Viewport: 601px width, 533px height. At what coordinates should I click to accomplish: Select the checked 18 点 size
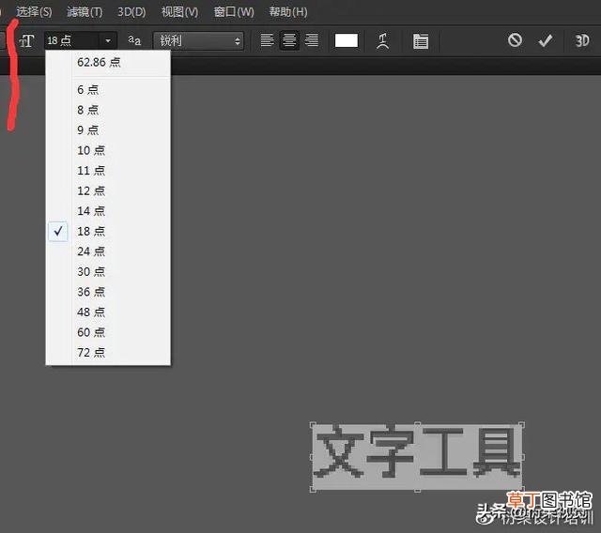pyautogui.click(x=108, y=231)
